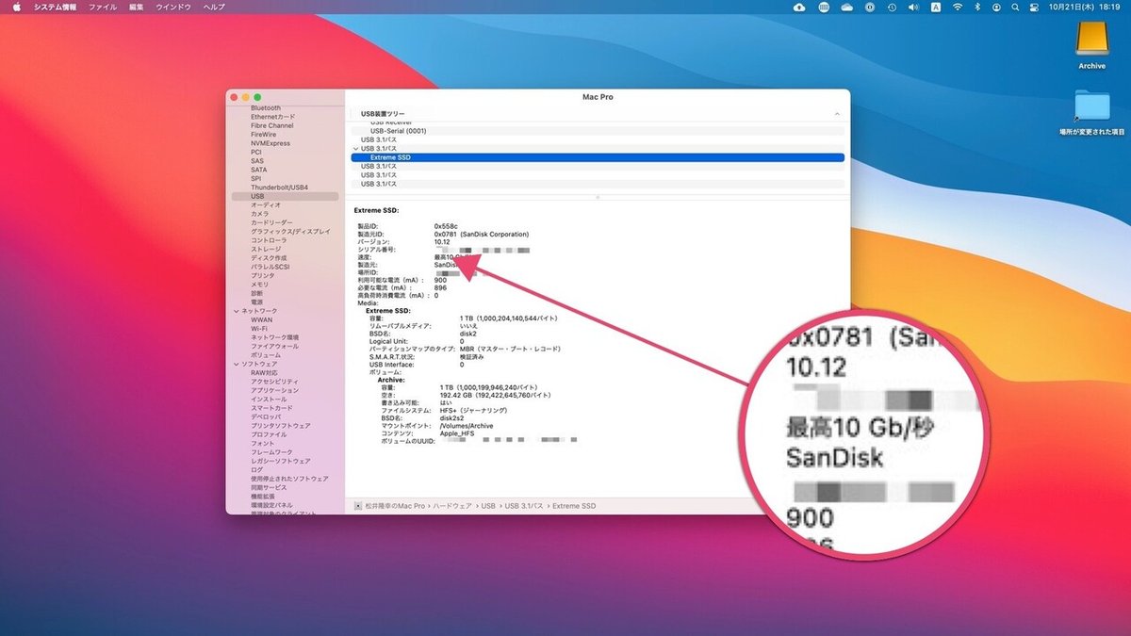The image size is (1131, 636).
Task: Select NVMExpress in the sidebar
Action: click(x=270, y=143)
